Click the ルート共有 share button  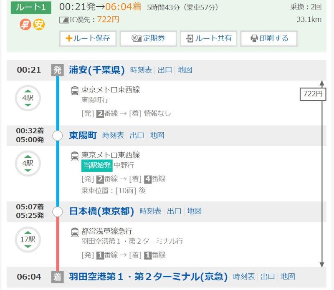pyautogui.click(x=208, y=38)
